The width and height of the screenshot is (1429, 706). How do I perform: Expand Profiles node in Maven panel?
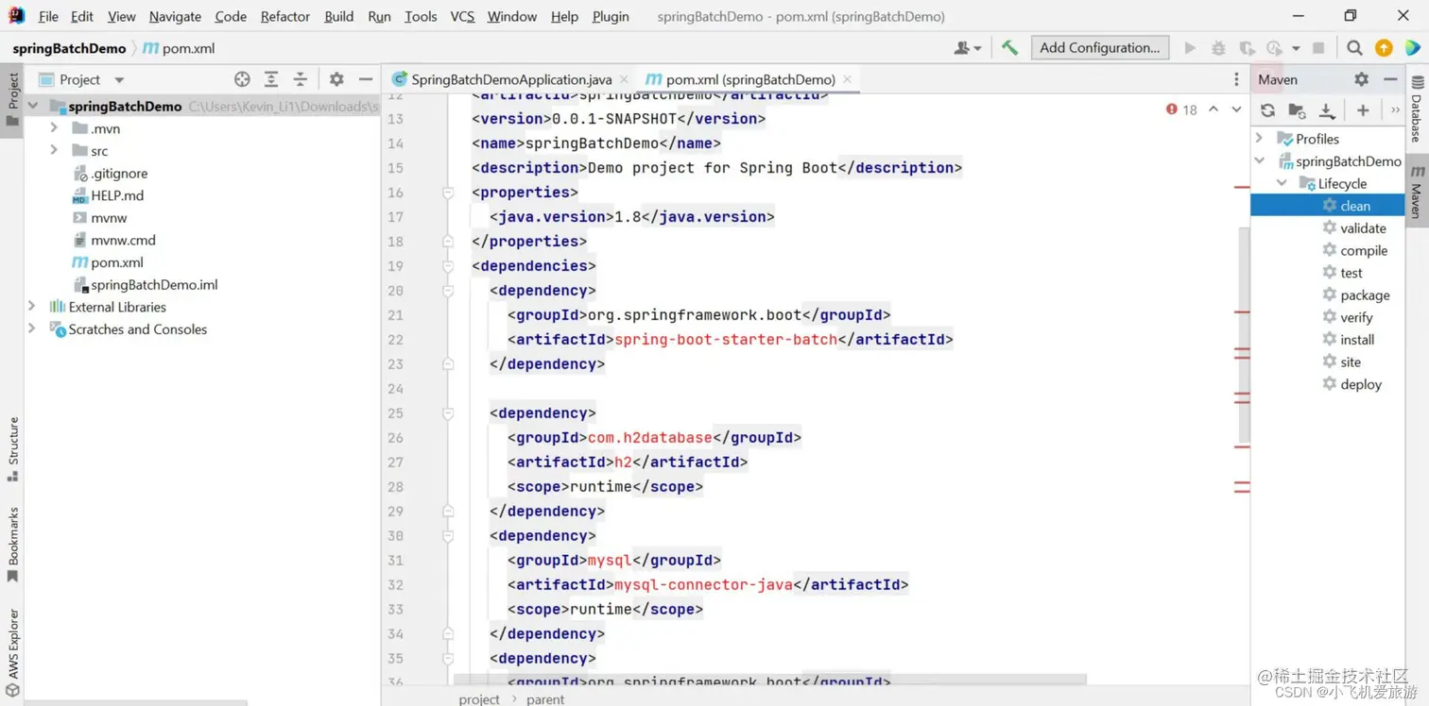[x=1260, y=138]
